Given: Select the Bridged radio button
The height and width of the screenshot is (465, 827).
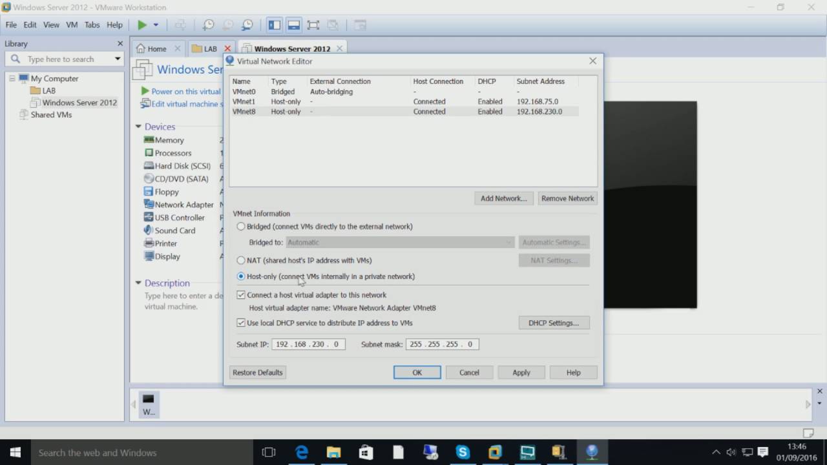Looking at the screenshot, I should [x=241, y=227].
